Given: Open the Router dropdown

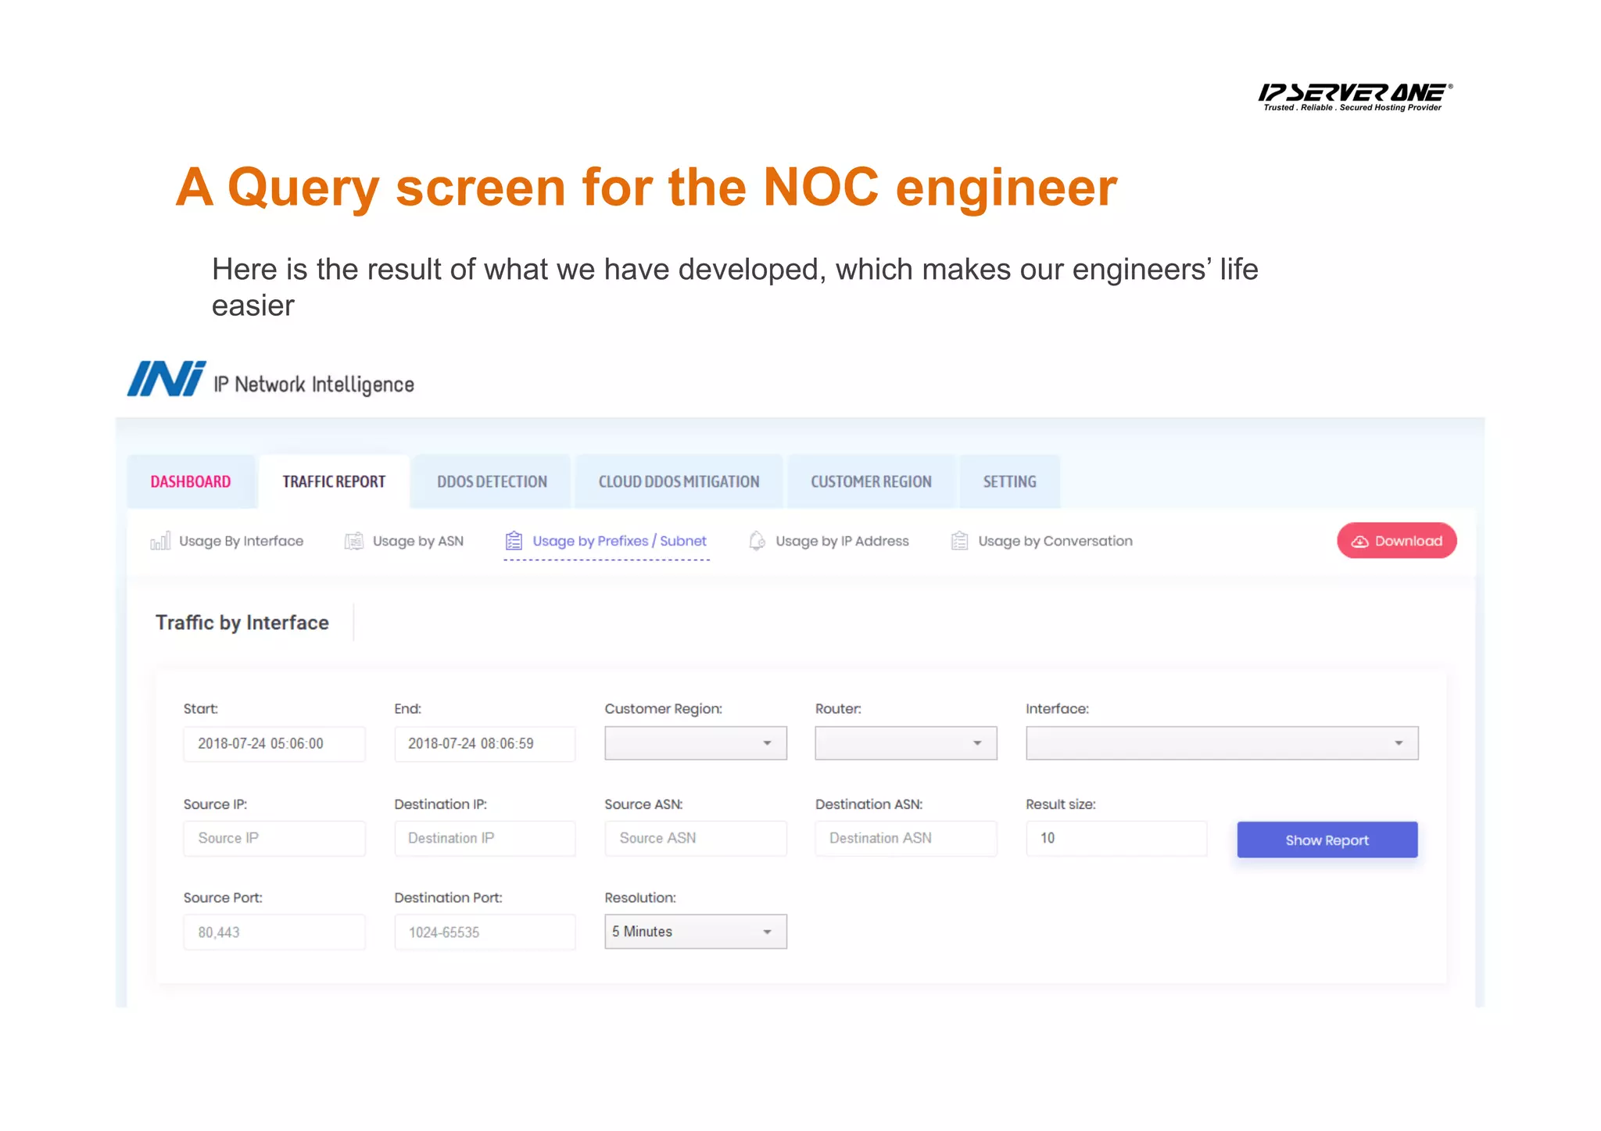Looking at the screenshot, I should [x=906, y=743].
